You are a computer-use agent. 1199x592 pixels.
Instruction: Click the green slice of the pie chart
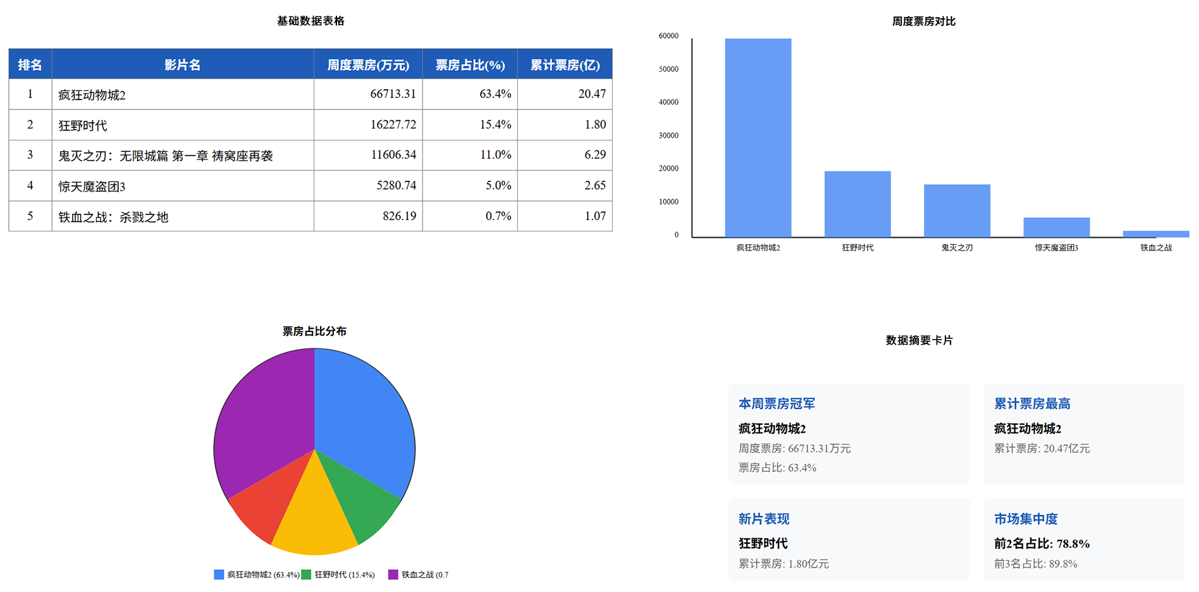[362, 500]
